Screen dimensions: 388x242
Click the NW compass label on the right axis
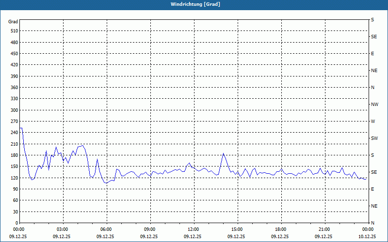point(374,105)
